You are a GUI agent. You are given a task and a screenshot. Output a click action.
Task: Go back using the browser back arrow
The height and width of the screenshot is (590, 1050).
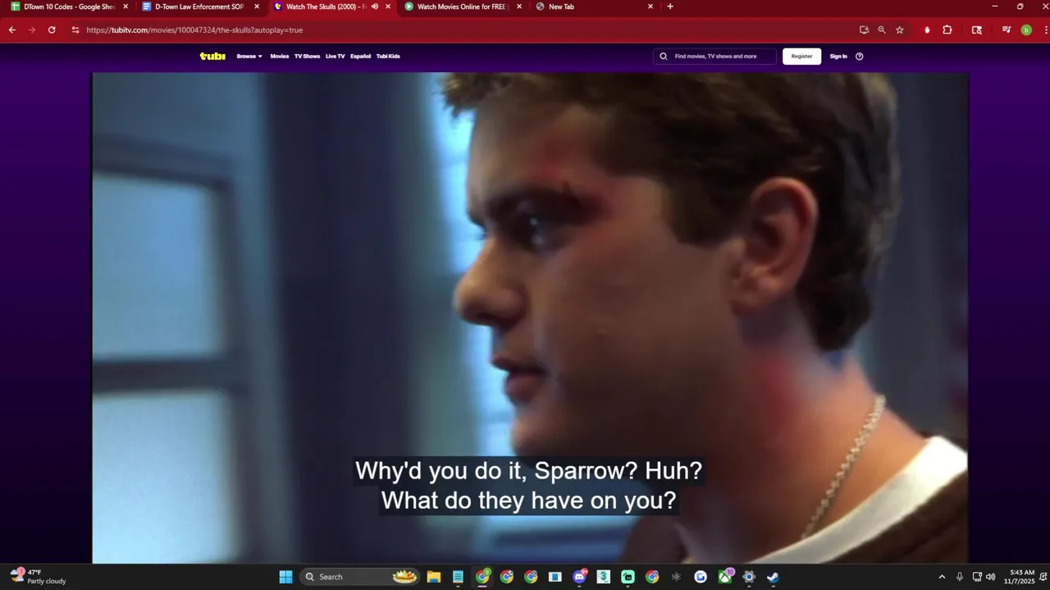pyautogui.click(x=12, y=29)
